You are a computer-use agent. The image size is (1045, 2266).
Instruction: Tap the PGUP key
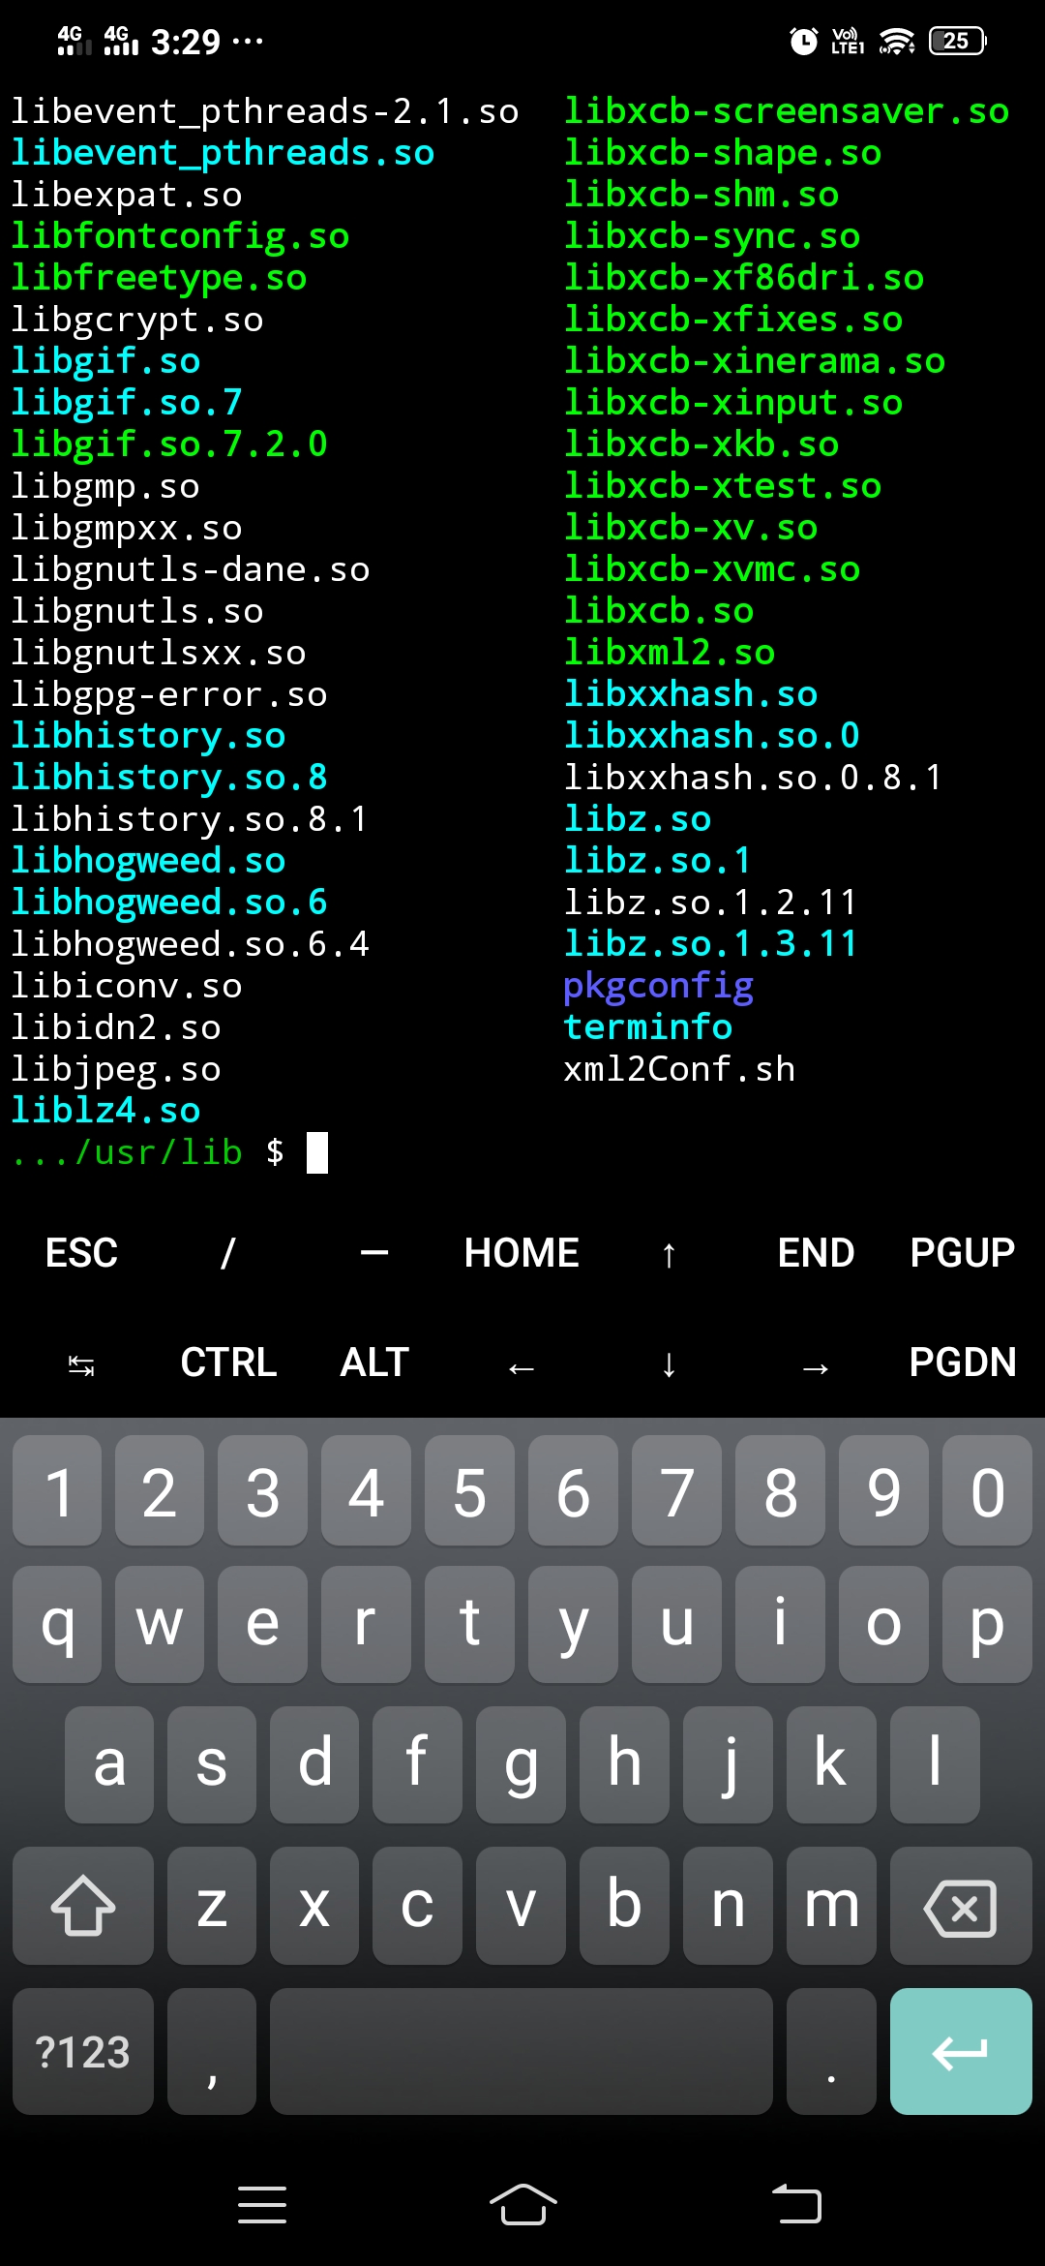click(963, 1253)
